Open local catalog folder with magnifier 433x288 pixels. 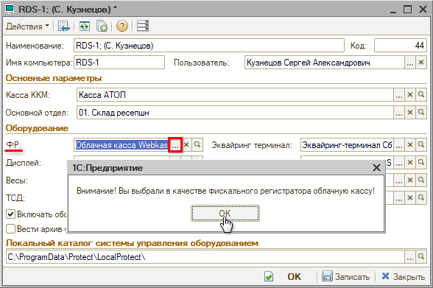point(421,257)
